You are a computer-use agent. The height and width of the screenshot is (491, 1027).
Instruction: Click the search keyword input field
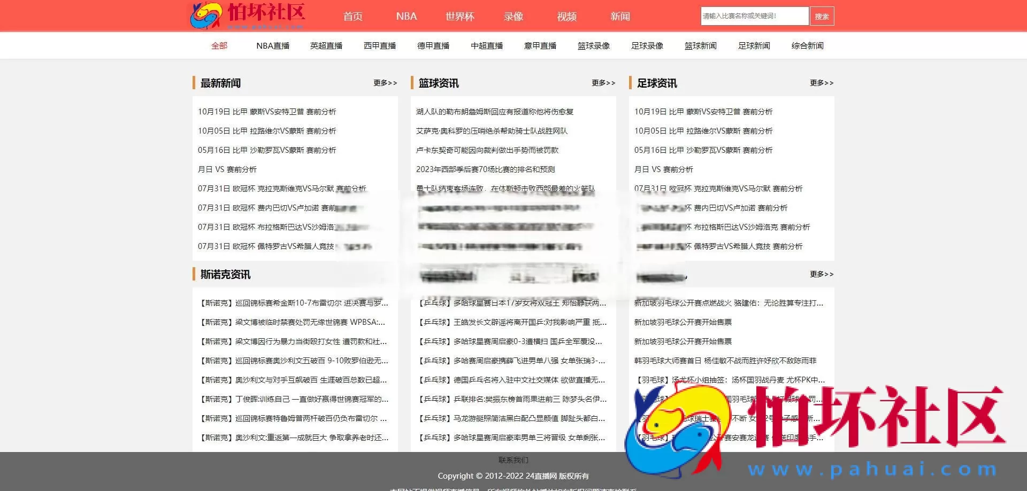(754, 15)
